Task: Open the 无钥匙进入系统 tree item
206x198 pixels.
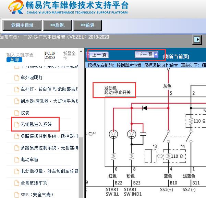Action: tap(36, 124)
